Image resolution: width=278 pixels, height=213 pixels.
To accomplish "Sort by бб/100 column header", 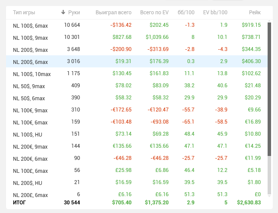I will click(x=186, y=12).
